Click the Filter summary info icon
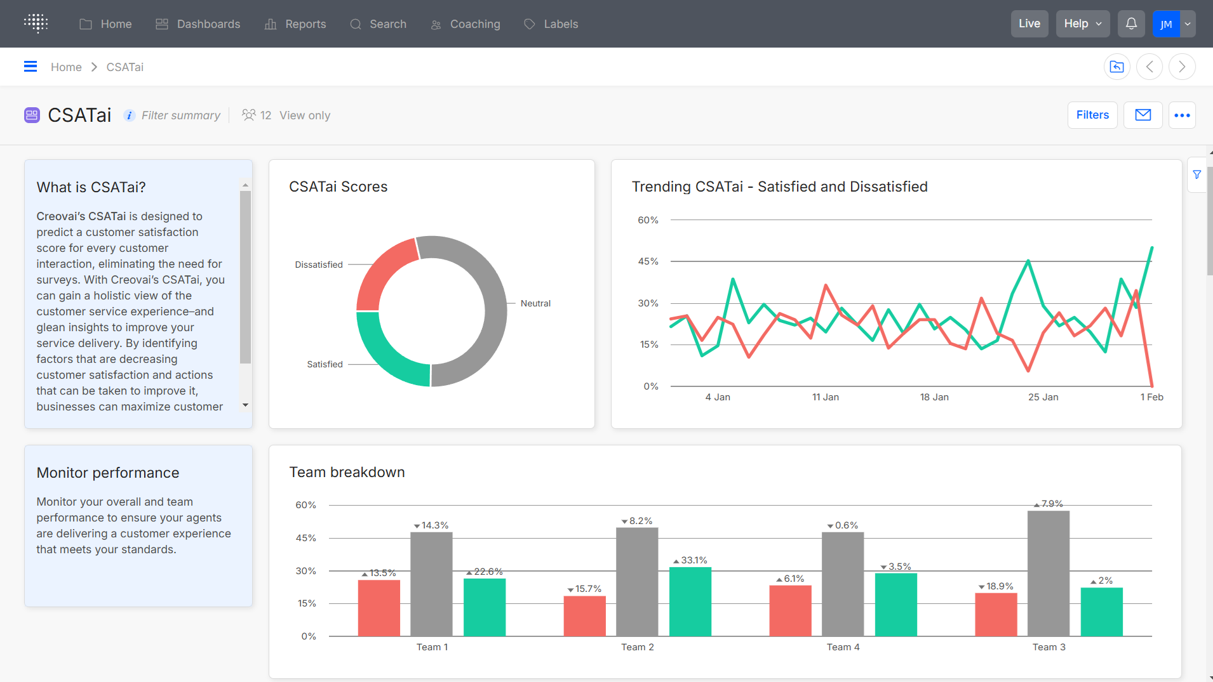 pos(129,115)
